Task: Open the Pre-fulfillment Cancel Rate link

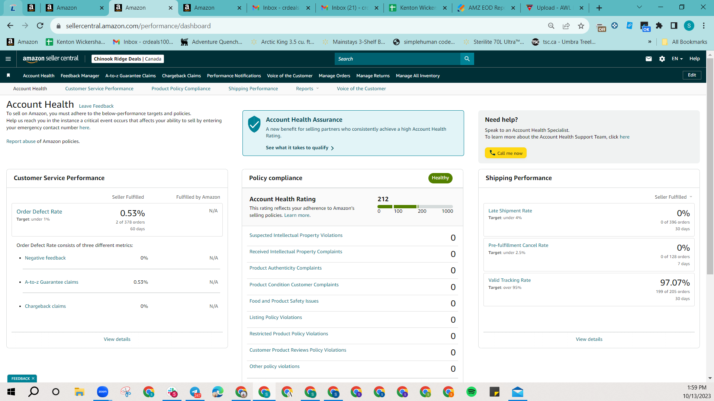Action: coord(518,245)
